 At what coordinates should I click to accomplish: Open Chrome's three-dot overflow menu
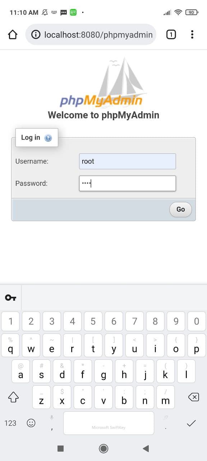click(x=193, y=35)
